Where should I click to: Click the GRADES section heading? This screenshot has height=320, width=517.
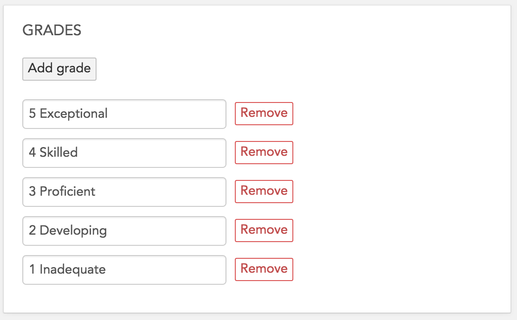coord(52,31)
